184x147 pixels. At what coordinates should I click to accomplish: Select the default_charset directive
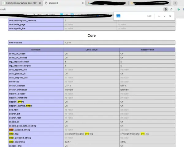click(x=17, y=86)
